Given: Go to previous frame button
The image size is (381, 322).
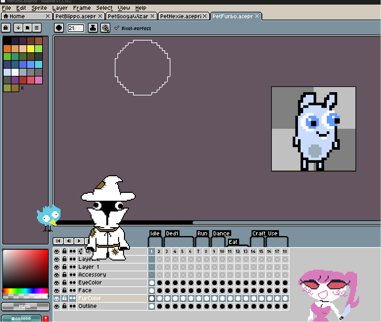Looking at the screenshot, I should click(69, 241).
